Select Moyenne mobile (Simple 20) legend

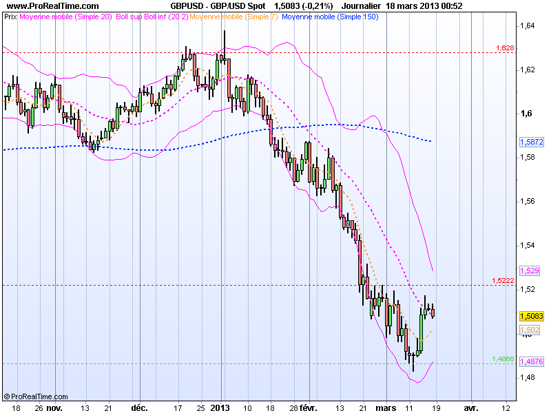65,17
